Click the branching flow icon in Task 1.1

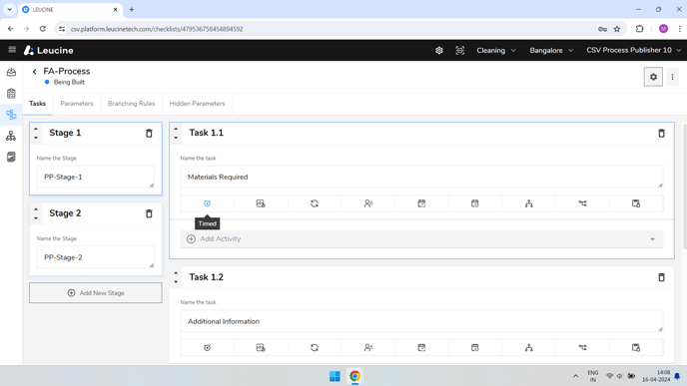pos(582,203)
